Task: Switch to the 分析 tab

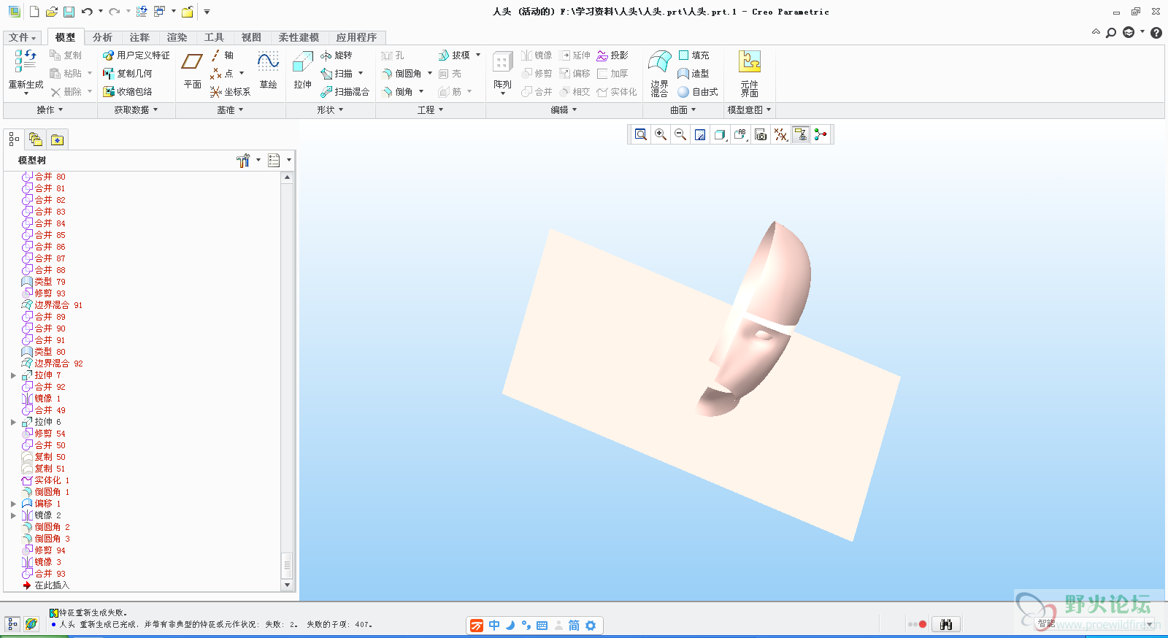Action: click(x=102, y=37)
